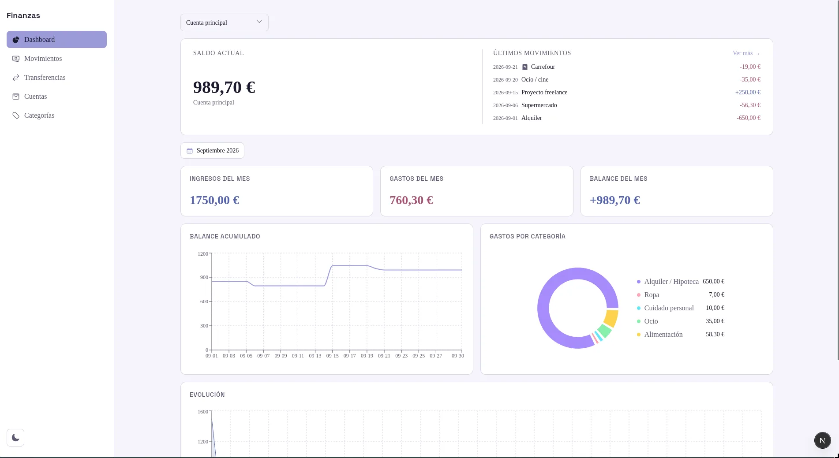This screenshot has width=839, height=458.
Task: Click the yellow Alimentación legend dot
Action: tap(639, 335)
